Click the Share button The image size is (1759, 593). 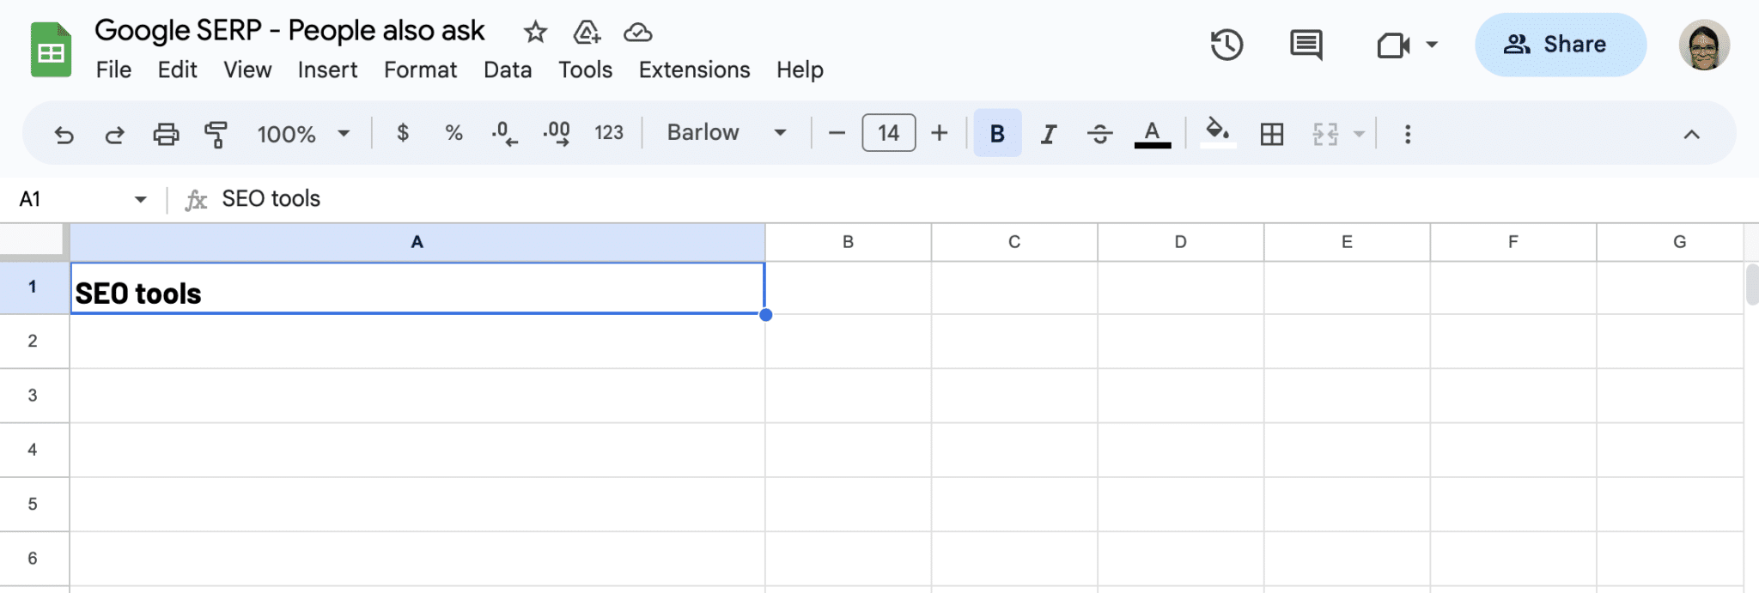coord(1561,45)
